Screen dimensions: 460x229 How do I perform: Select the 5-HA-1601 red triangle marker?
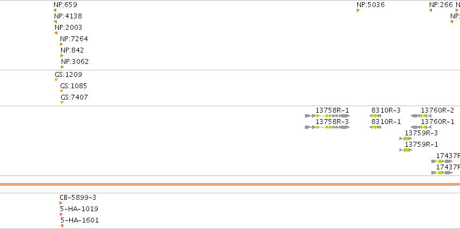coord(62,225)
